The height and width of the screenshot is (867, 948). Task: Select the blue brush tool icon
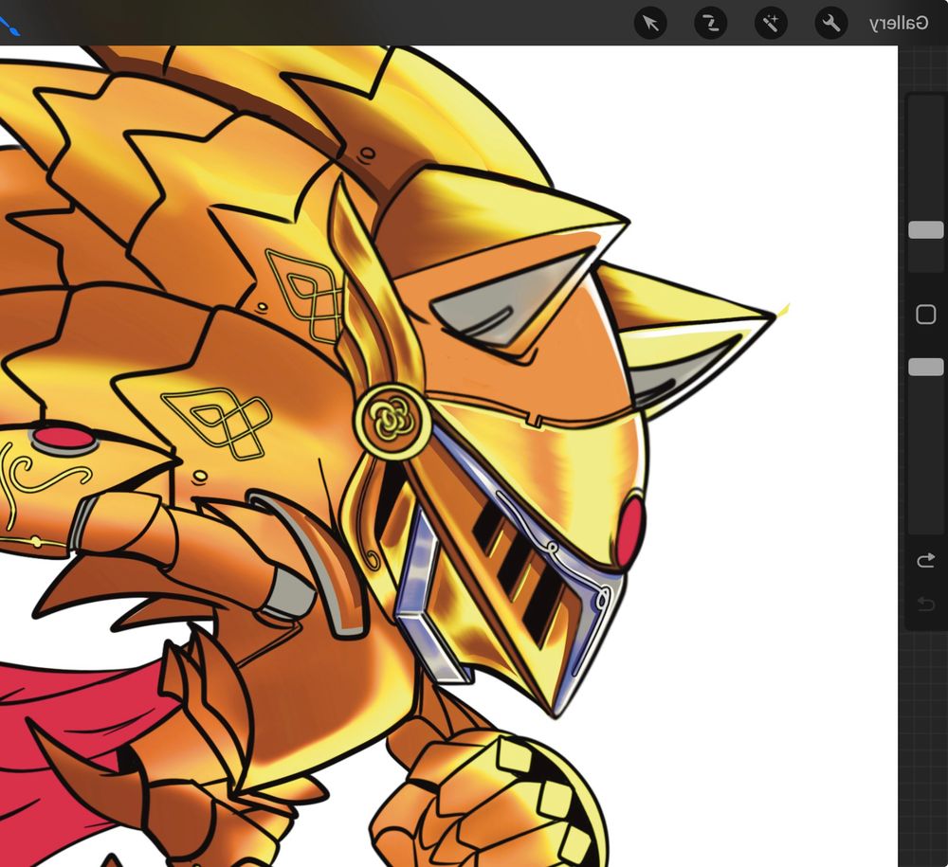9,26
